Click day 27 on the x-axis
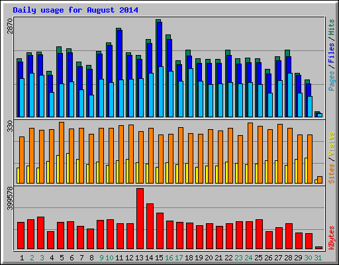 pyautogui.click(x=278, y=258)
